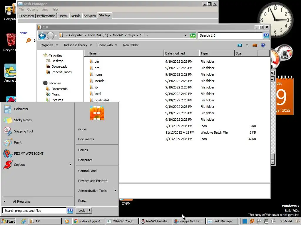Click the change view icon in Explorer toolbar
Screen dimensions: 301x225
tap(240, 45)
